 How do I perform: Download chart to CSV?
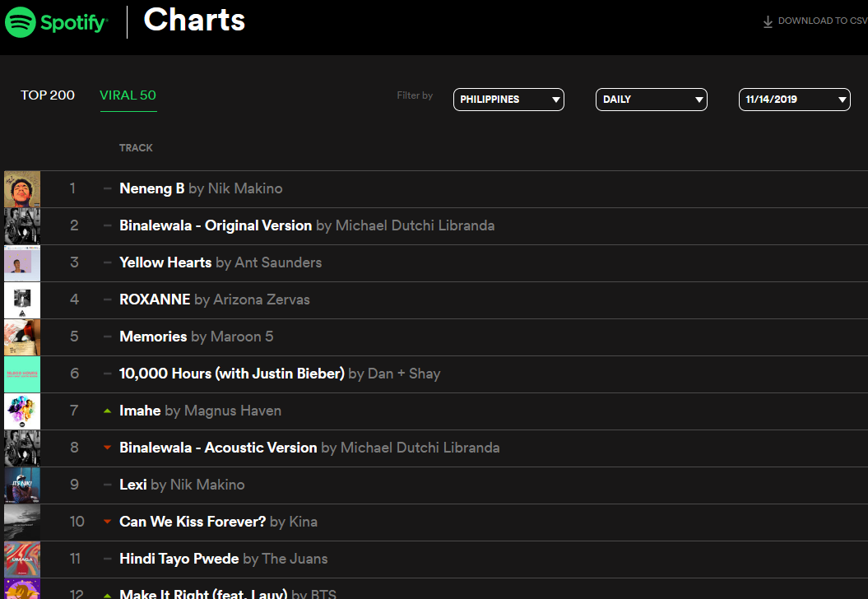coord(815,21)
